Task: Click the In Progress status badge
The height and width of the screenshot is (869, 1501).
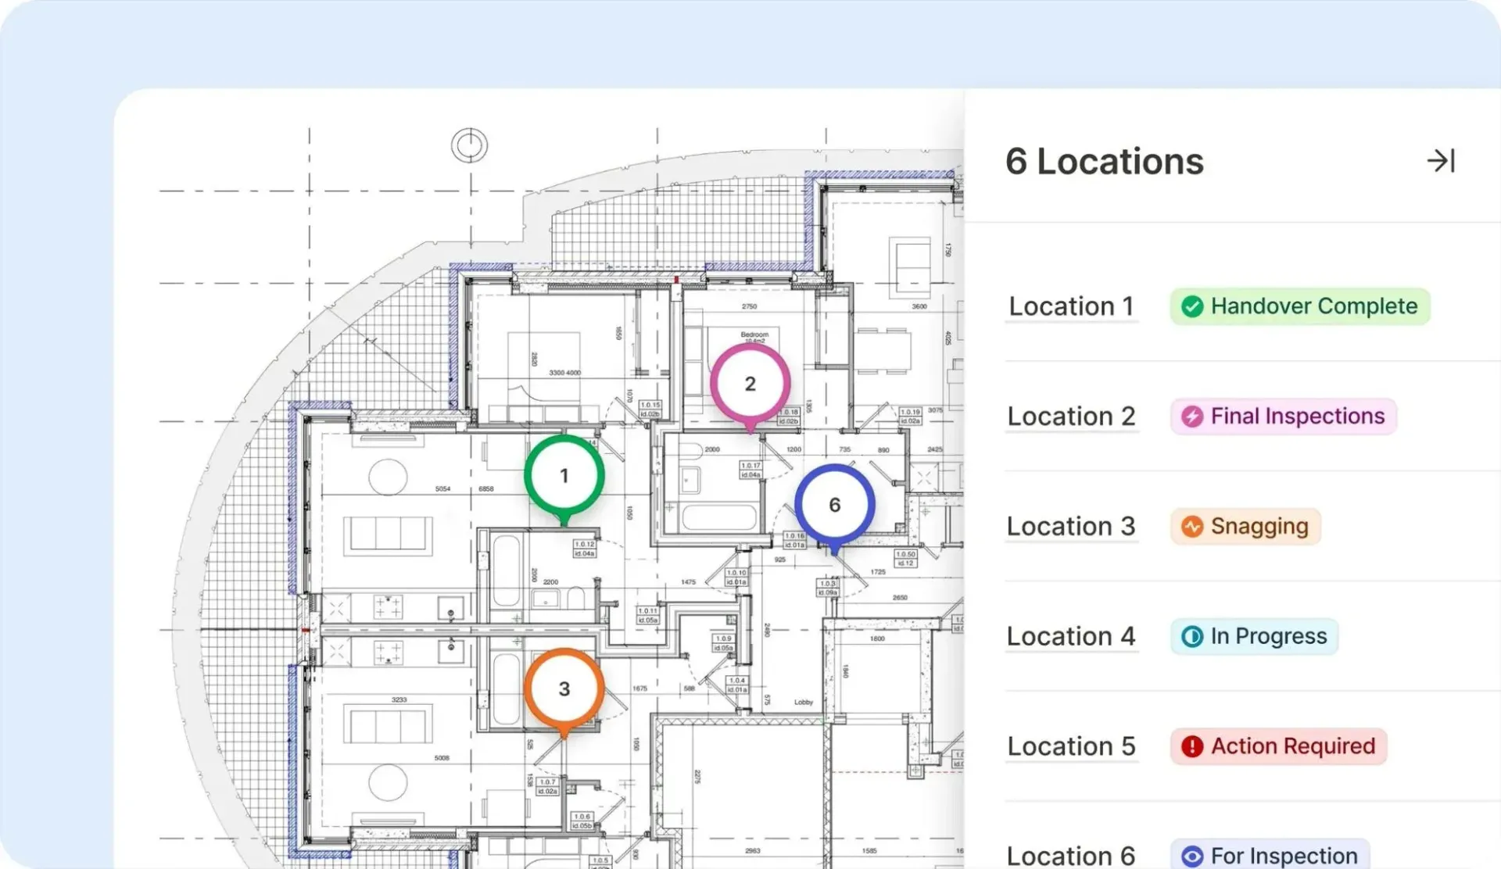Action: point(1254,637)
